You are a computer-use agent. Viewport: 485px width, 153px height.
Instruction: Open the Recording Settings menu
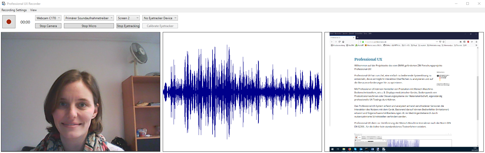(14, 10)
